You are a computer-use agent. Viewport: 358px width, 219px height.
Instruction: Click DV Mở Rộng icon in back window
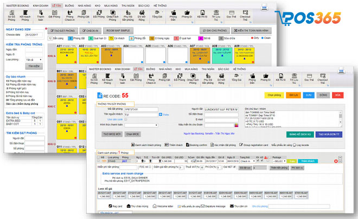pos(142,12)
